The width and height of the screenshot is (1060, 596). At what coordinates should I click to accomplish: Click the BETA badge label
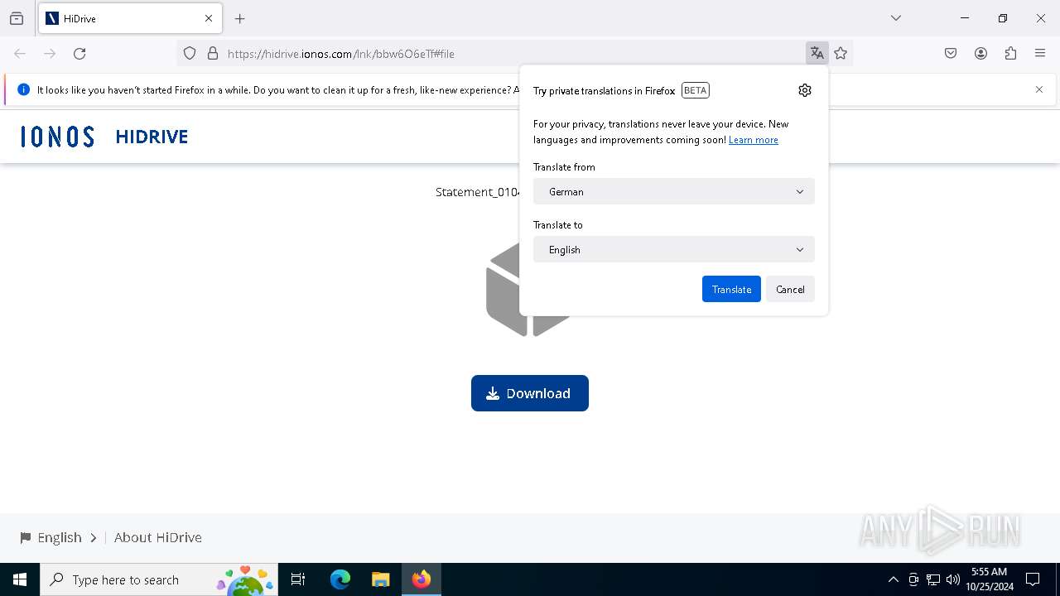tap(696, 90)
